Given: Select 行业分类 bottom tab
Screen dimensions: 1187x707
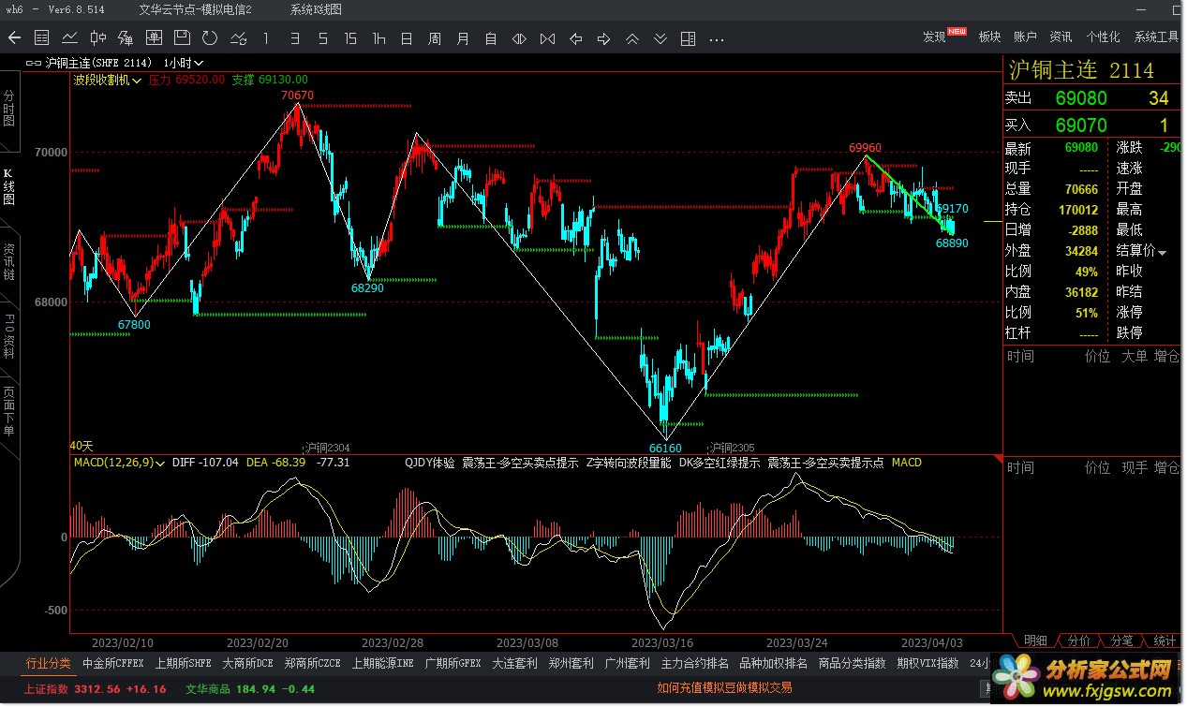Looking at the screenshot, I should [48, 663].
